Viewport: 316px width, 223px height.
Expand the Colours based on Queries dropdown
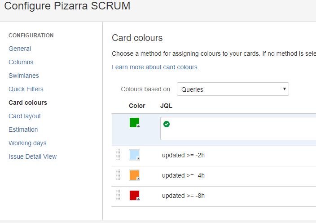pyautogui.click(x=233, y=89)
